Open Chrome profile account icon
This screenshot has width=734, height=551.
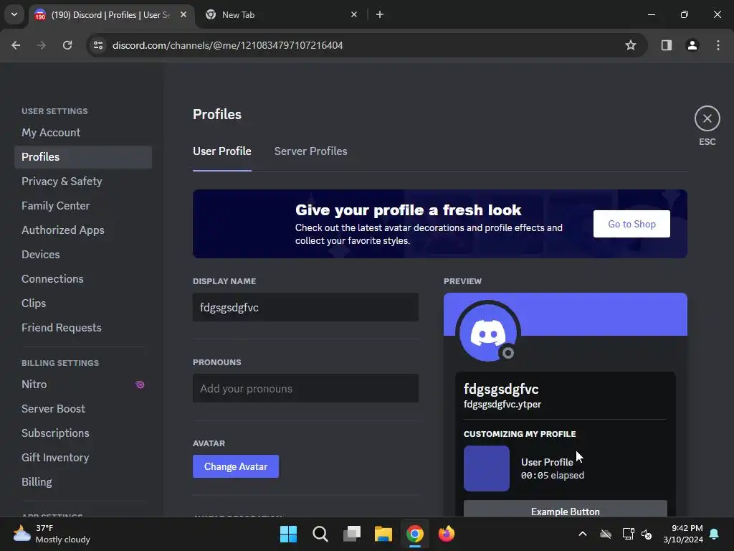coord(692,45)
